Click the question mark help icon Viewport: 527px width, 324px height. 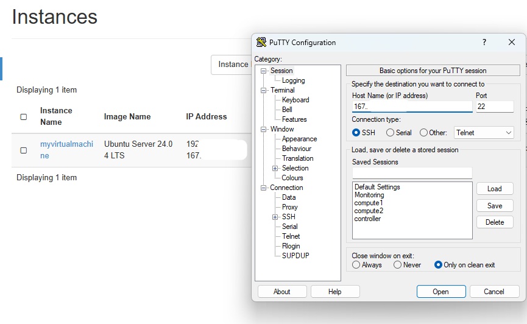[484, 43]
